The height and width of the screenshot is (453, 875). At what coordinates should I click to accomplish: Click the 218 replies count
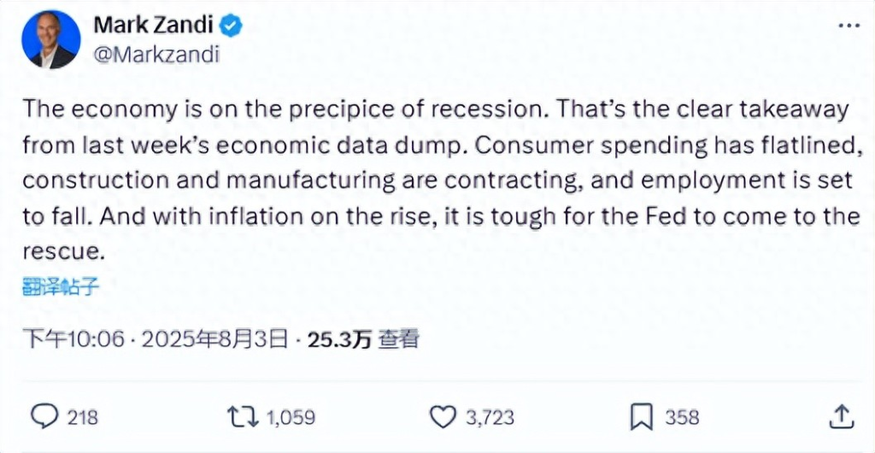pos(83,418)
